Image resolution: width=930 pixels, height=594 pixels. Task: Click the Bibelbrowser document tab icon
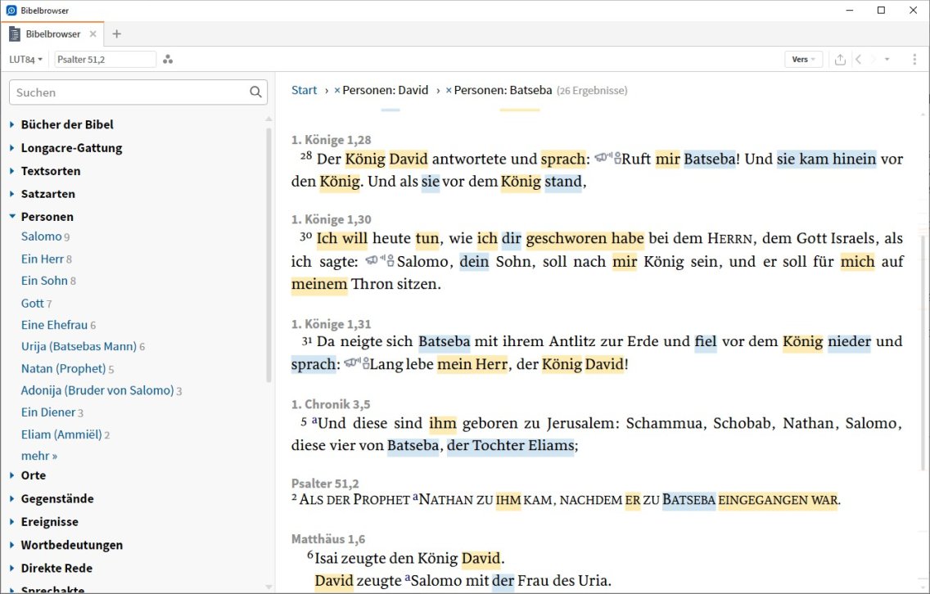coord(14,34)
